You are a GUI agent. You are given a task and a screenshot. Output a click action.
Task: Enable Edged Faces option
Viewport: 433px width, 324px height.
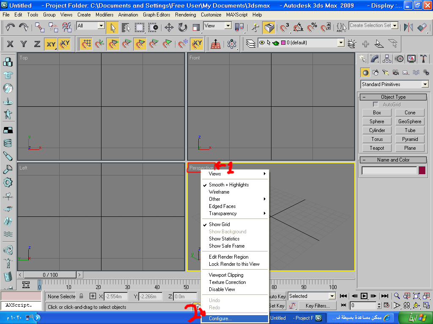click(x=235, y=206)
